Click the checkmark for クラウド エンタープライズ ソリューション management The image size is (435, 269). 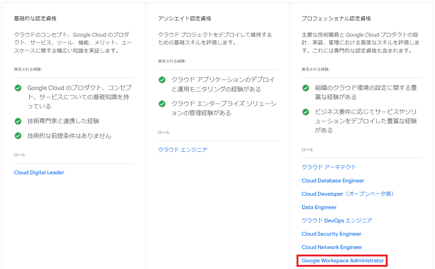pyautogui.click(x=162, y=104)
